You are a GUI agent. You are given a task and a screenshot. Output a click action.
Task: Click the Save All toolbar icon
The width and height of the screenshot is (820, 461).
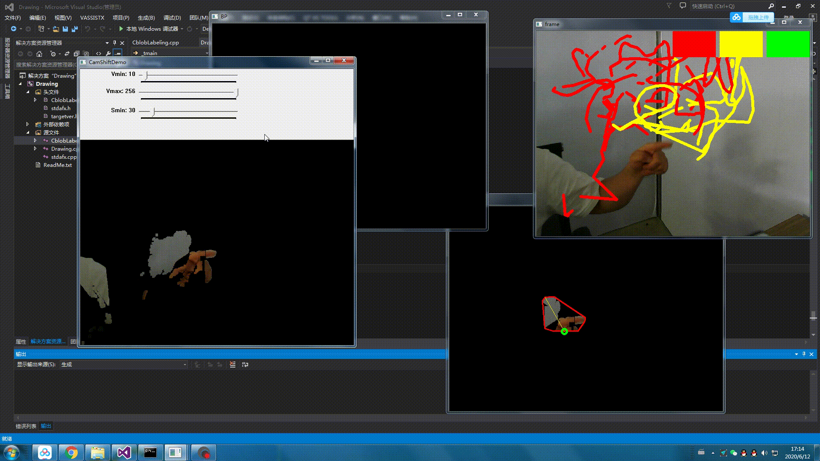pos(74,29)
